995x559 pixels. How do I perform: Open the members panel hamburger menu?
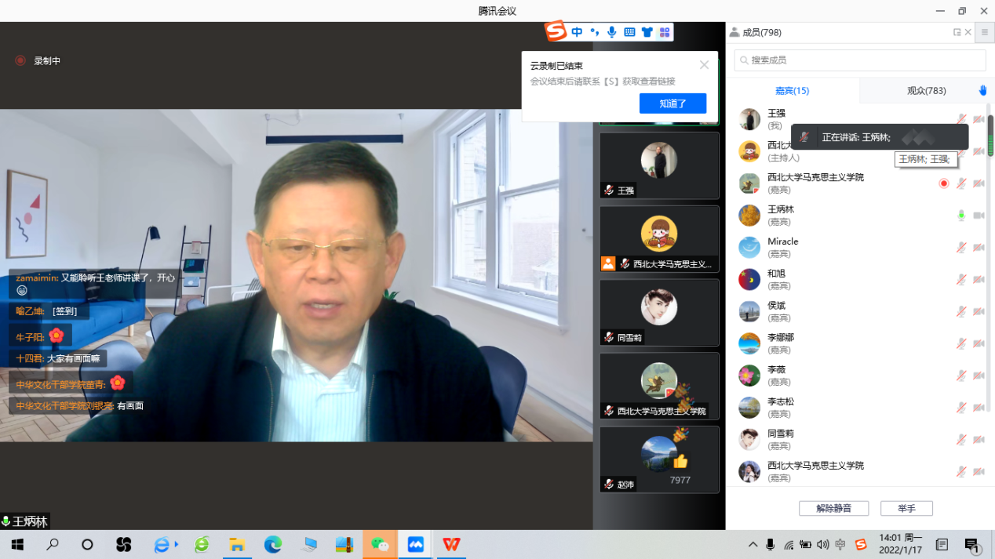tap(984, 32)
